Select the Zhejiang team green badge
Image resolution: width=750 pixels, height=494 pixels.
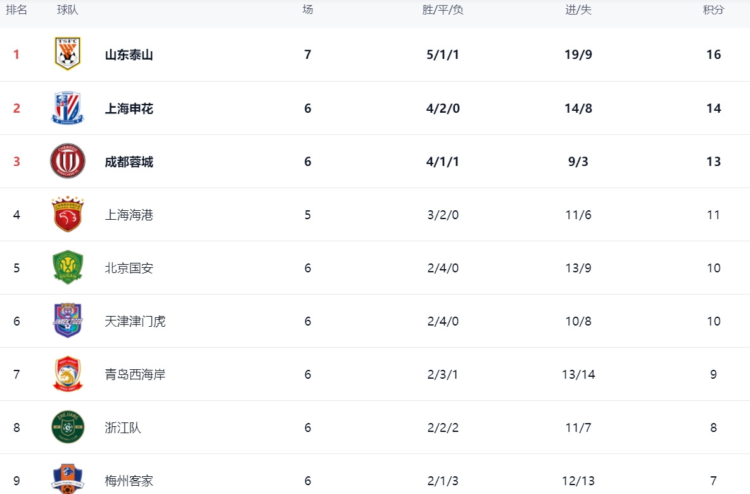pos(67,427)
